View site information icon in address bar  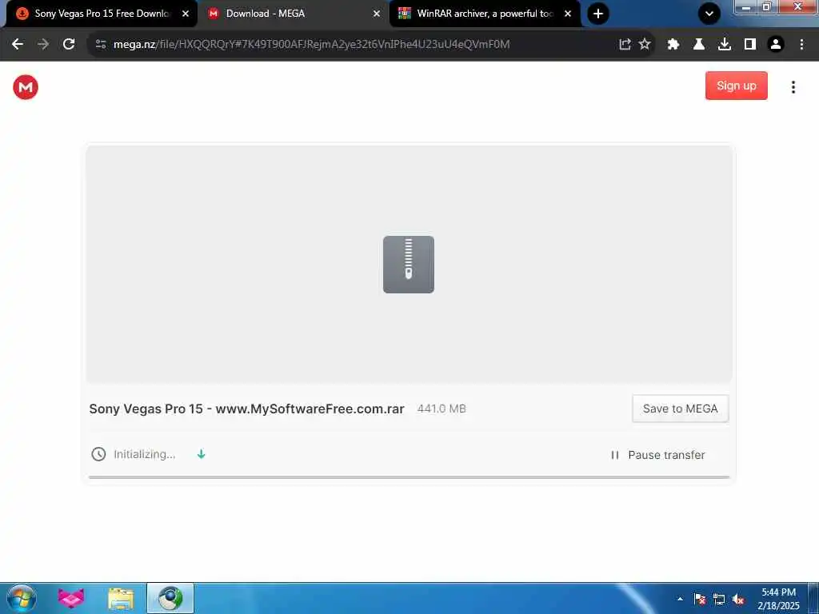point(101,44)
